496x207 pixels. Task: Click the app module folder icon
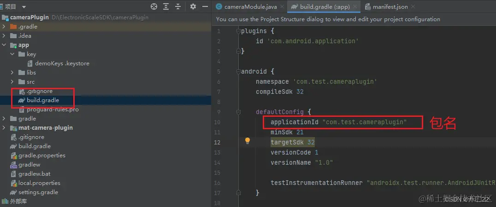[13, 45]
